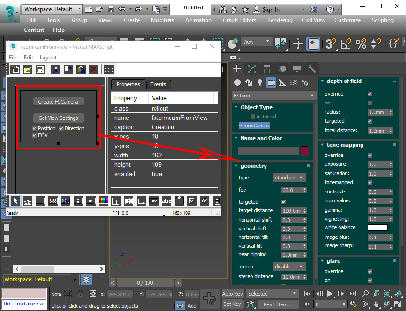
Task: Collapse the geometry rollout
Action: [x=236, y=166]
